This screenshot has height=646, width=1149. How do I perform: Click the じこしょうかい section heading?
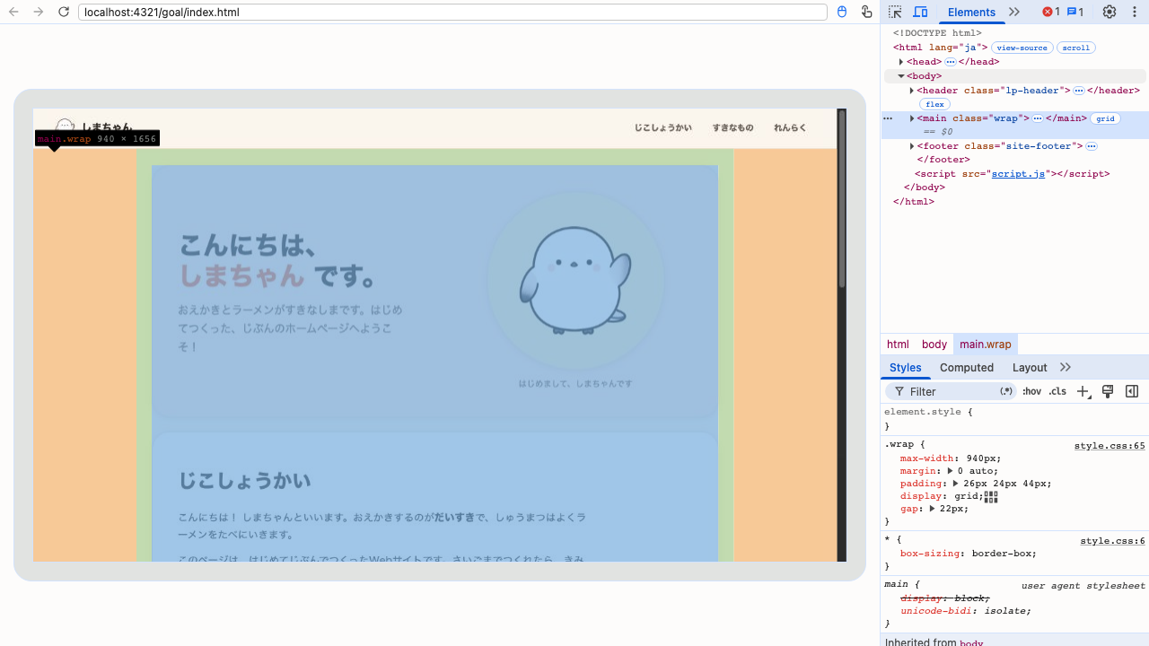(x=244, y=481)
